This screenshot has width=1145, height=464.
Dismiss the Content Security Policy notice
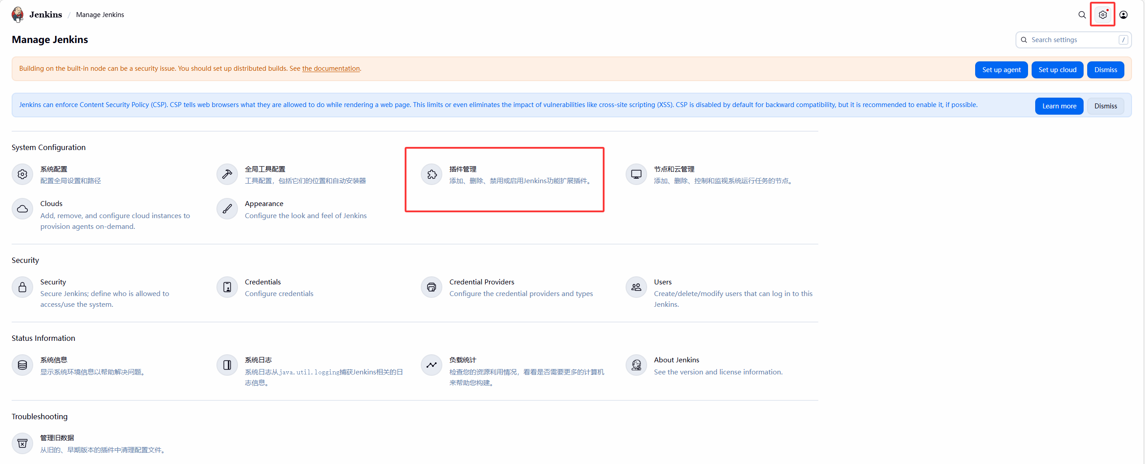tap(1106, 106)
